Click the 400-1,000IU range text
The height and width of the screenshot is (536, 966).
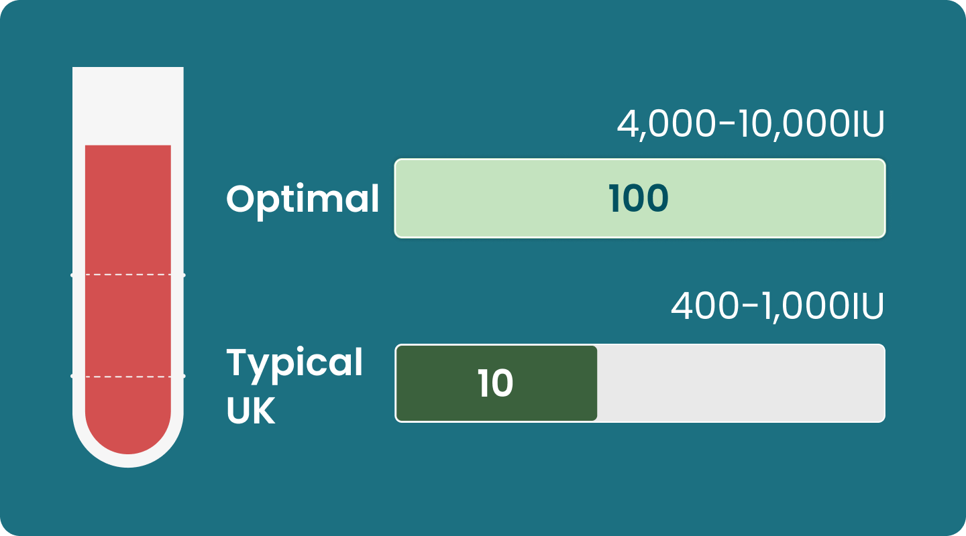pos(777,308)
